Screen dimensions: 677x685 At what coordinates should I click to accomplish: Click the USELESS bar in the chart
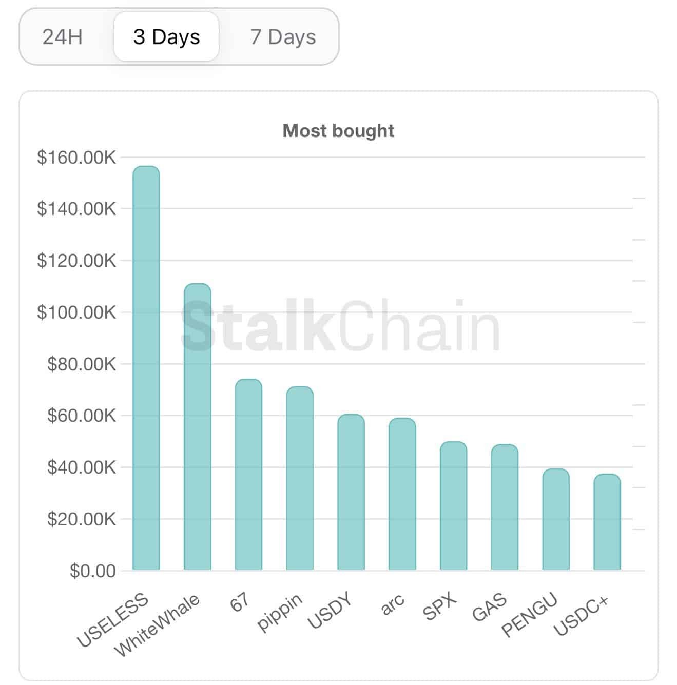pyautogui.click(x=146, y=368)
